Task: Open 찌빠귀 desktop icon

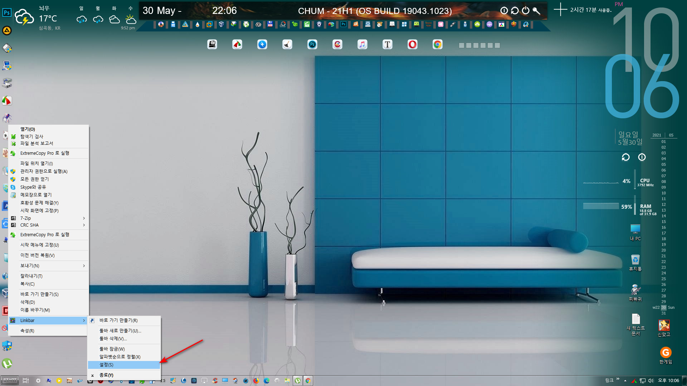Action: [x=635, y=293]
